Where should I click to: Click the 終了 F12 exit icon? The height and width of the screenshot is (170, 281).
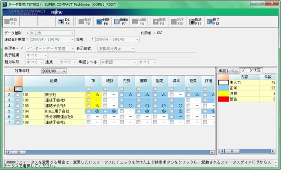[x=210, y=22]
